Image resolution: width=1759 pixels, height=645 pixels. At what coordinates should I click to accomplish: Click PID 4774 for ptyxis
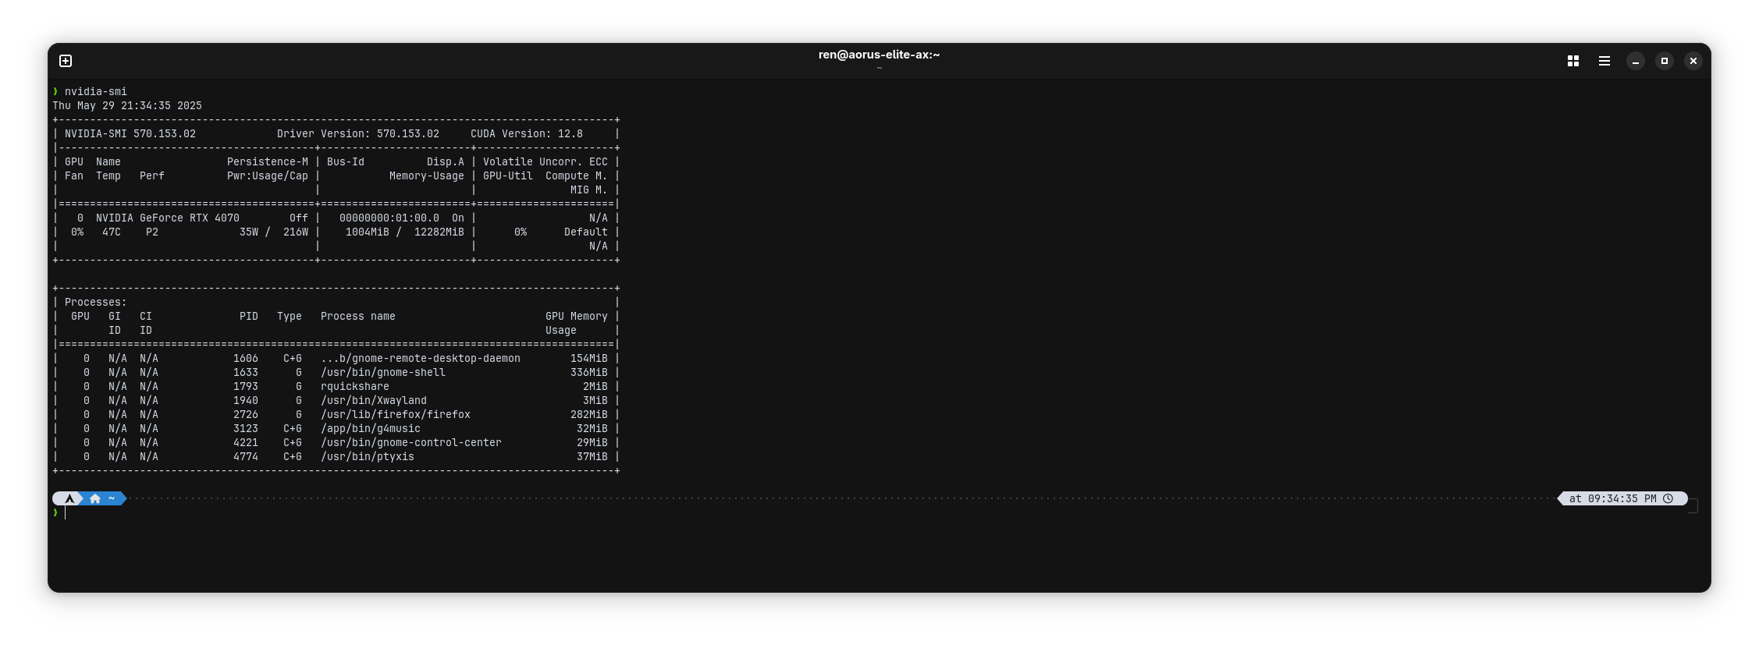246,456
